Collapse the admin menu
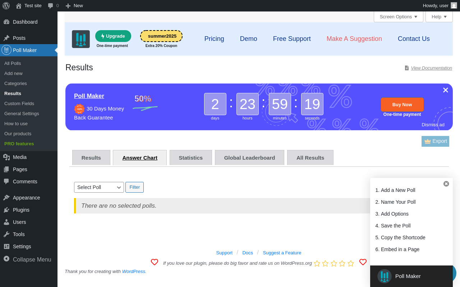The width and height of the screenshot is (460, 287). tap(29, 259)
